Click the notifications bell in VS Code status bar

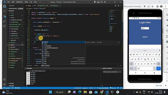[121, 88]
